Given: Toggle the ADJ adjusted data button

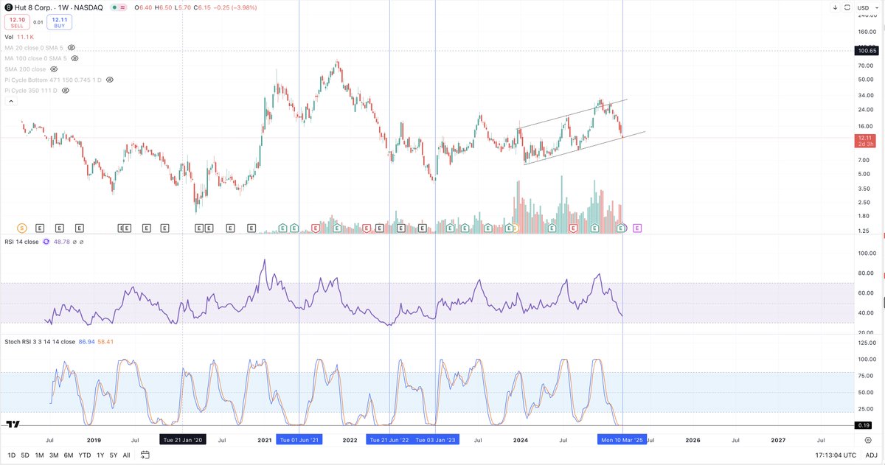Looking at the screenshot, I should (871, 455).
